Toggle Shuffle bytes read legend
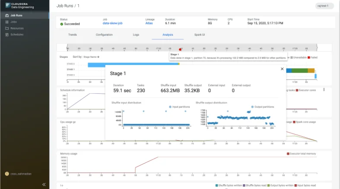Viewport: 340px width, 189px height. coord(254,186)
